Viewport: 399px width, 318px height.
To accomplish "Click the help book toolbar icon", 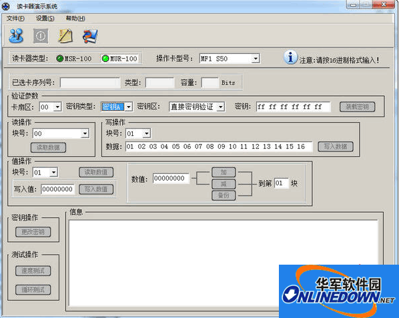I will pyautogui.click(x=90, y=36).
